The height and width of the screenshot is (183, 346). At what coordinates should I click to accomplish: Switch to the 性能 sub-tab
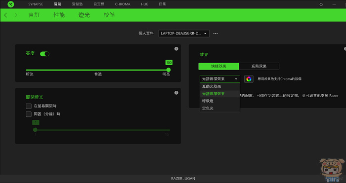(59, 15)
